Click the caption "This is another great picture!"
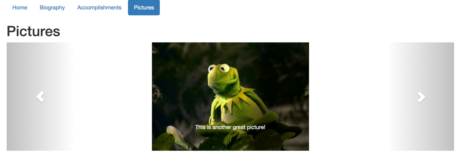This screenshot has height=166, width=459. (x=230, y=127)
